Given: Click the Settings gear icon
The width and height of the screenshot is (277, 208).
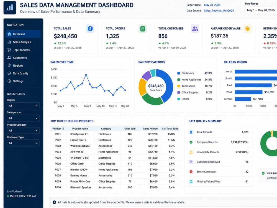Looking at the screenshot, I should [x=9, y=81].
